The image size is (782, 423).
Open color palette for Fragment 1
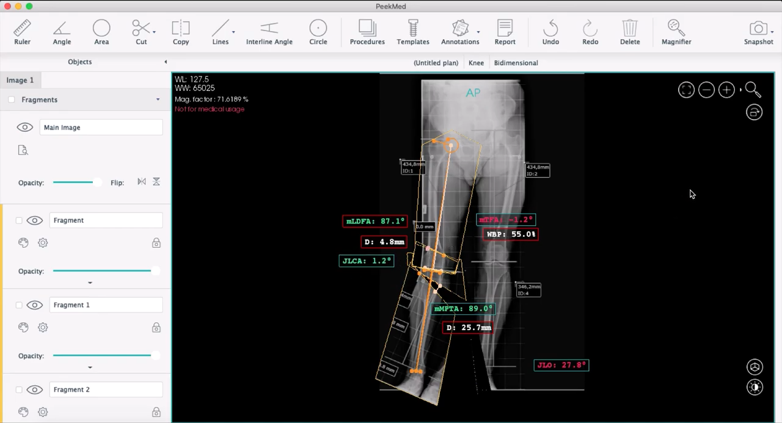point(23,327)
